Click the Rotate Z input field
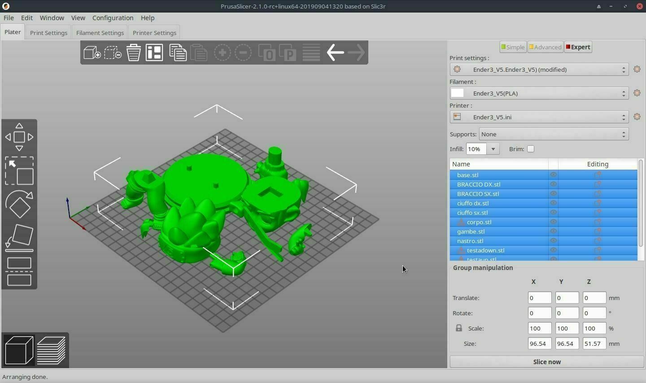The width and height of the screenshot is (646, 383). point(594,313)
